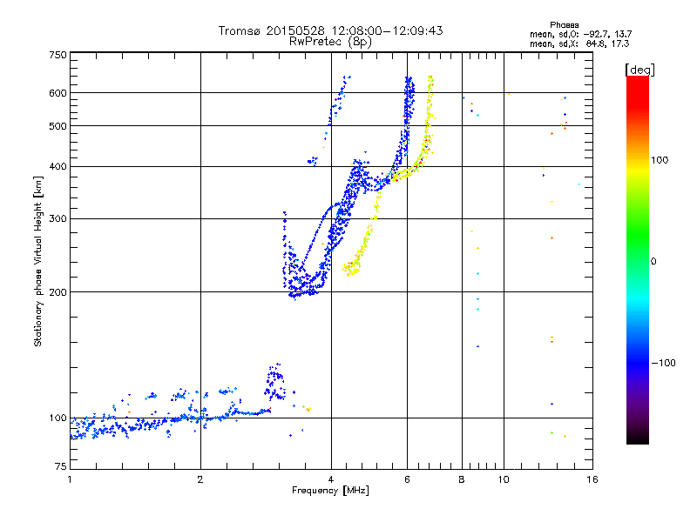The height and width of the screenshot is (522, 697).
Task: Click the x-axis tick label "1"
Action: (70, 479)
